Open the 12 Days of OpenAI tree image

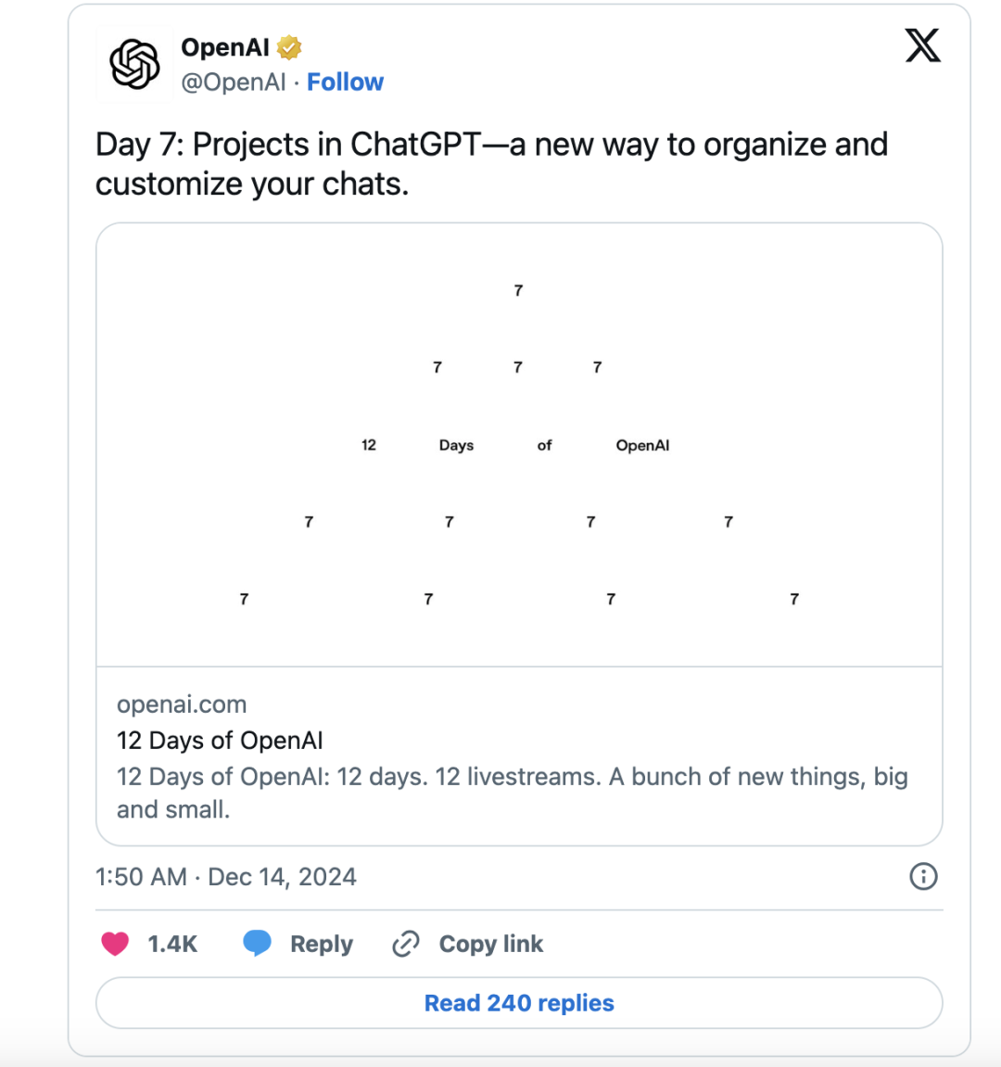point(519,445)
